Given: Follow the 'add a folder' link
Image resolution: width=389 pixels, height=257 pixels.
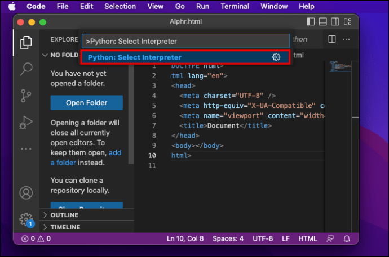Looking at the screenshot, I should point(86,157).
